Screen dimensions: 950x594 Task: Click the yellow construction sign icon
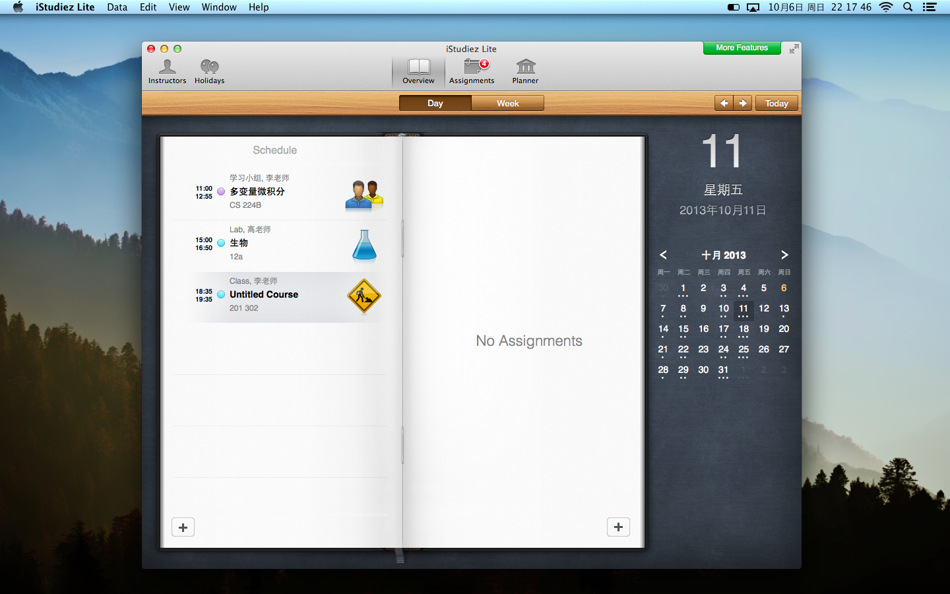pos(364,296)
